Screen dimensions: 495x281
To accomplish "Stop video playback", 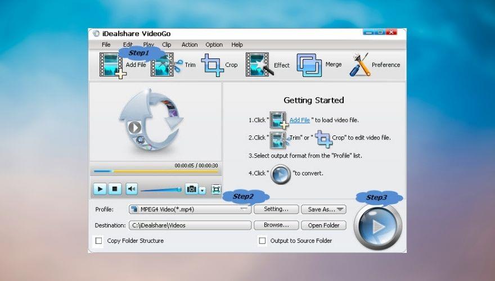I will pos(115,189).
